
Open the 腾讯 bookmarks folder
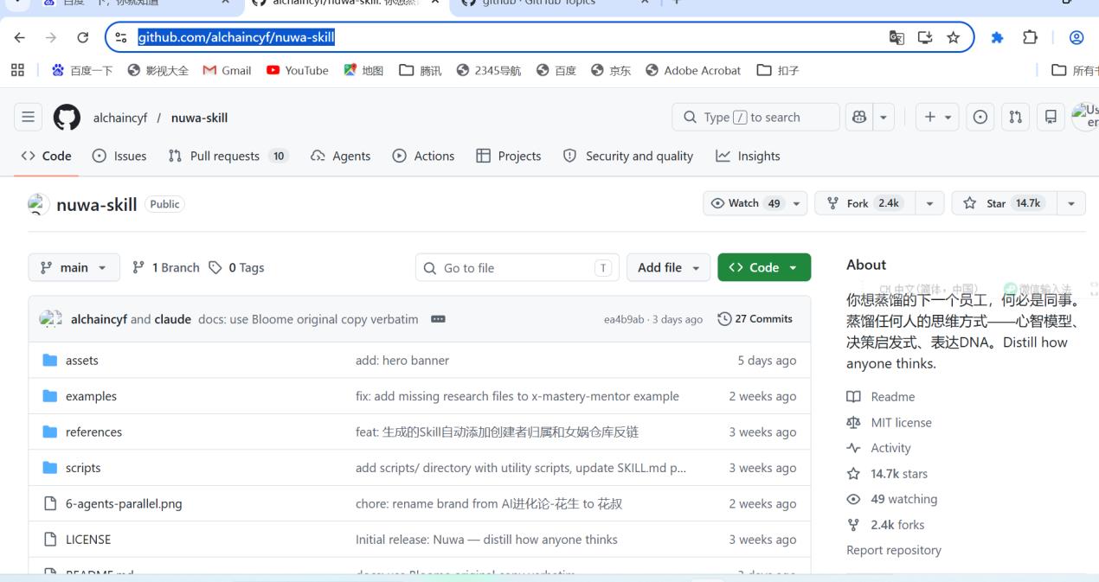[421, 71]
